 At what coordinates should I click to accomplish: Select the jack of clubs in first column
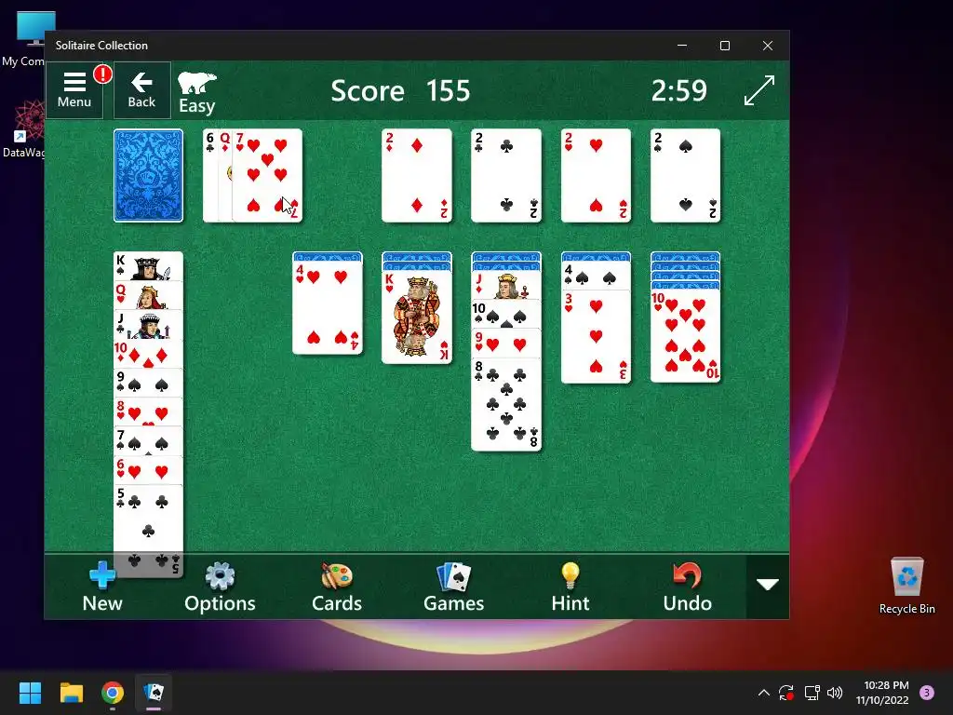[148, 325]
